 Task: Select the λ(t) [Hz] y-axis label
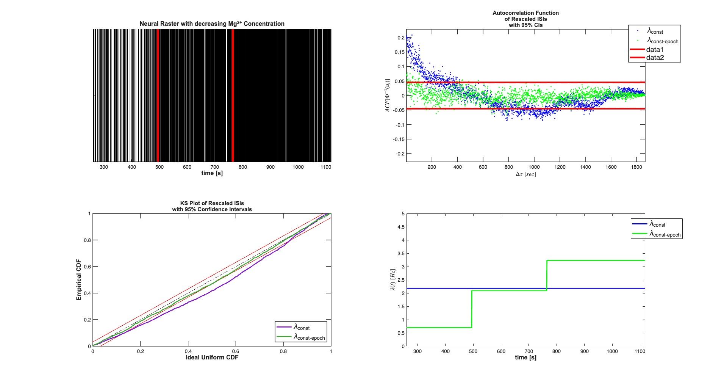click(393, 280)
